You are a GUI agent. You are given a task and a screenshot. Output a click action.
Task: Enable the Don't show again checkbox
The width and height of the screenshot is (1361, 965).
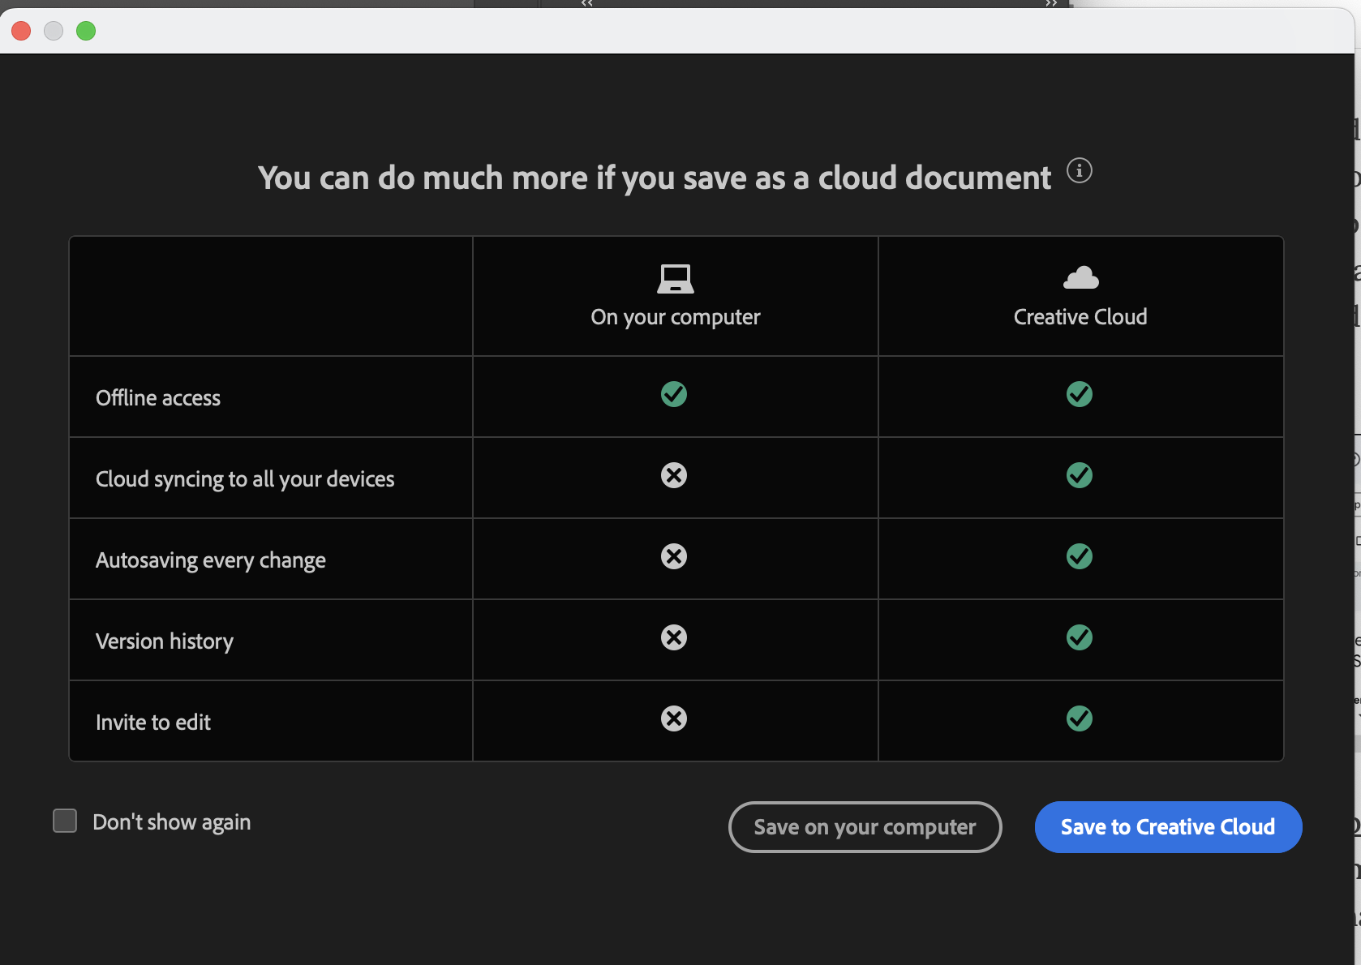(x=65, y=821)
